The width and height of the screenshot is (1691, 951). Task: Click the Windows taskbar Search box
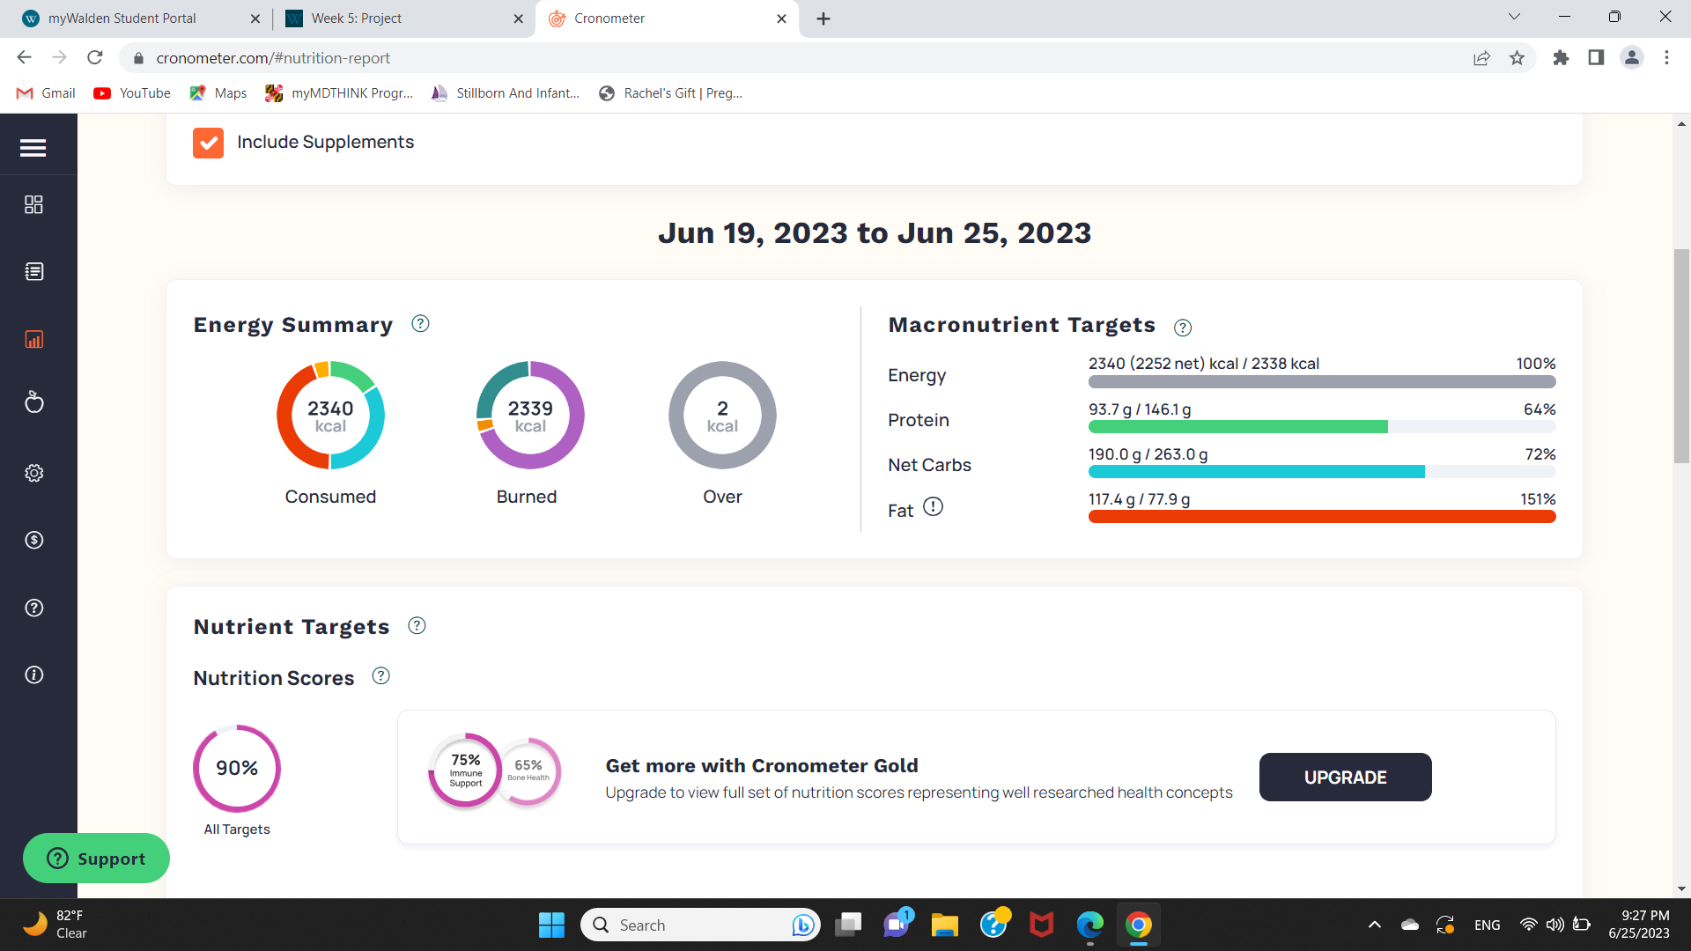(x=700, y=925)
